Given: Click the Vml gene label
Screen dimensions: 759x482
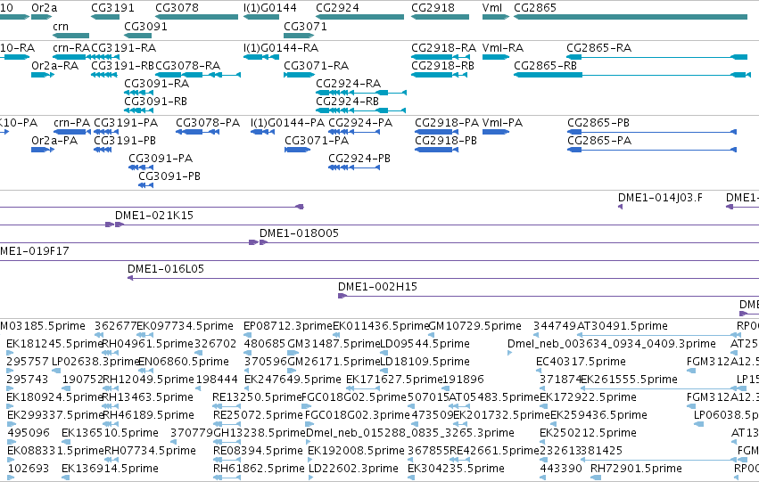Looking at the screenshot, I should tap(492, 8).
